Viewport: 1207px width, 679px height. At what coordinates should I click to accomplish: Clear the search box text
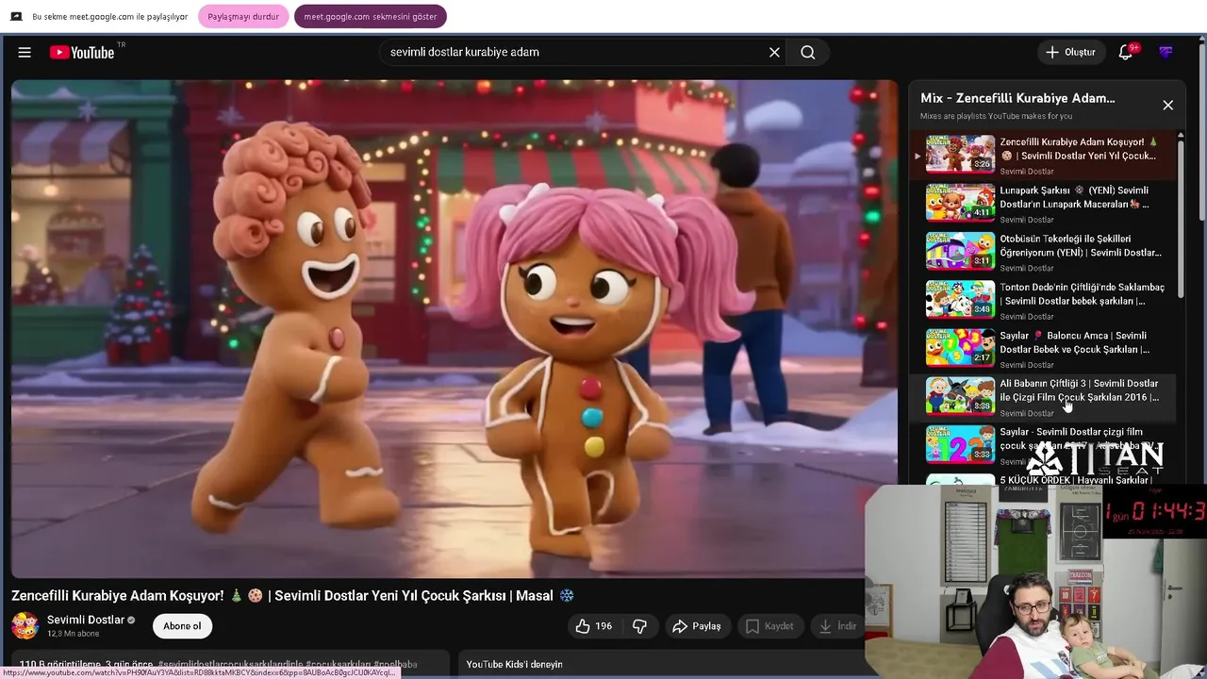774,53
